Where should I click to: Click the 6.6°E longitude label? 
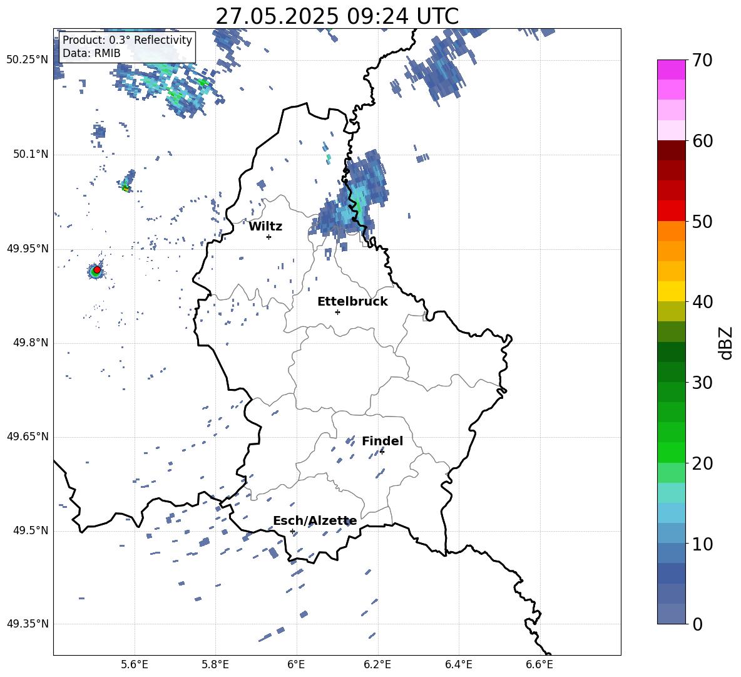click(539, 664)
